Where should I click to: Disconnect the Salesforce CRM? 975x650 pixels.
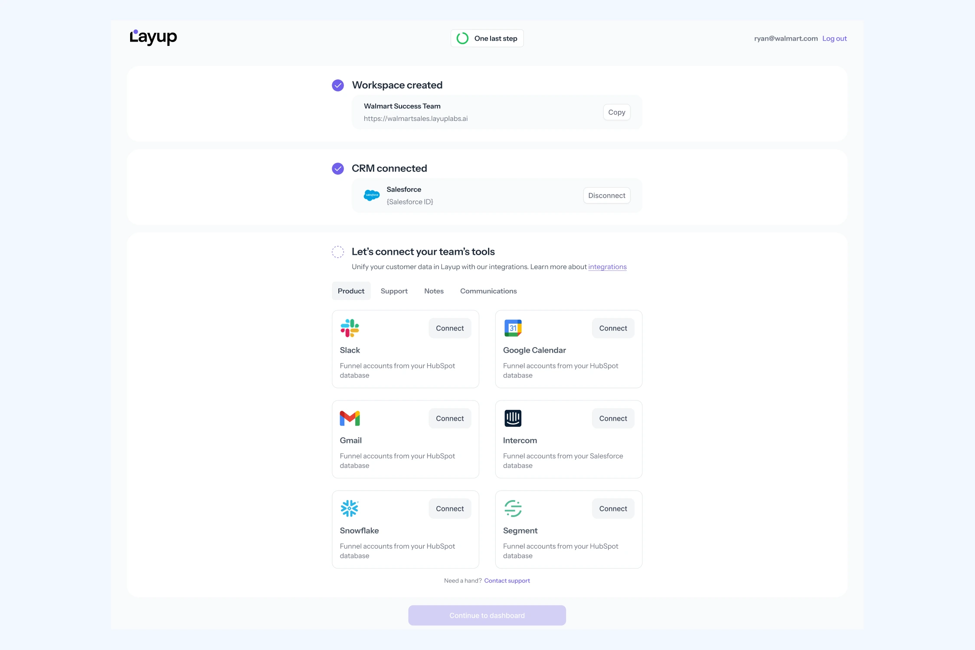click(606, 195)
